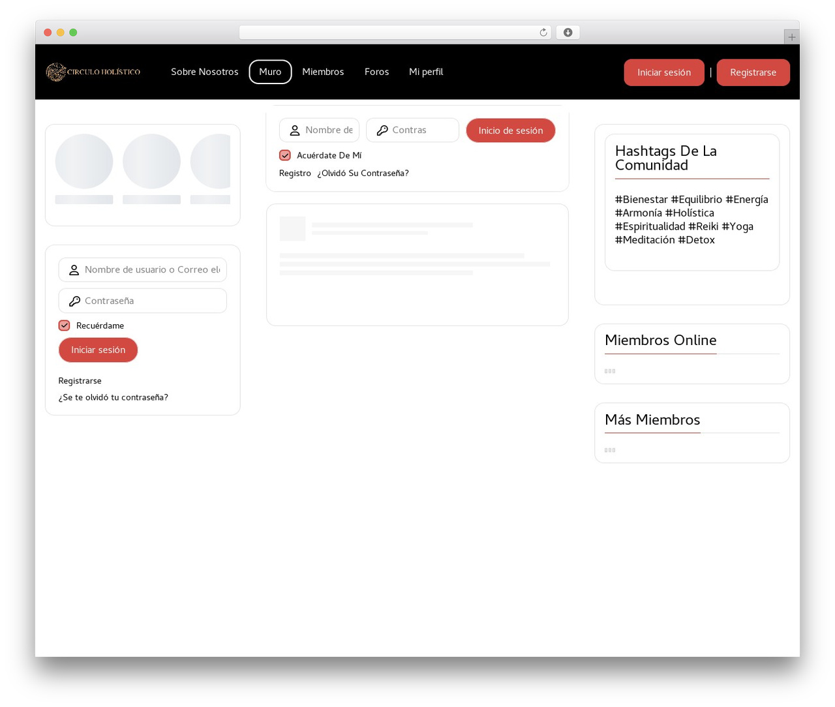Reload the page with the refresh icon
The height and width of the screenshot is (707, 835).
(543, 33)
